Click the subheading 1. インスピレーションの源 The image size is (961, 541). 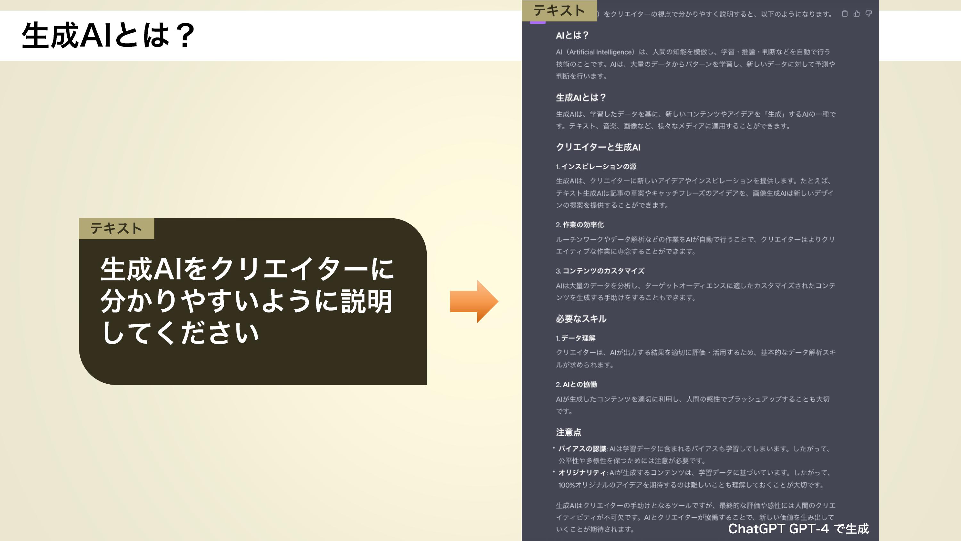click(596, 167)
